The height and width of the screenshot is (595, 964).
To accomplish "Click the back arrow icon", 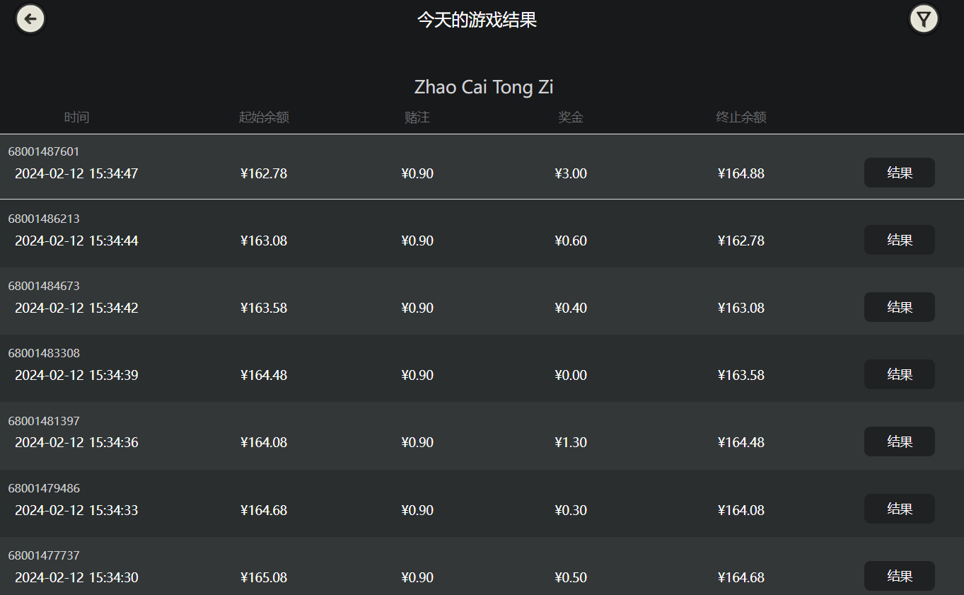I will [30, 19].
